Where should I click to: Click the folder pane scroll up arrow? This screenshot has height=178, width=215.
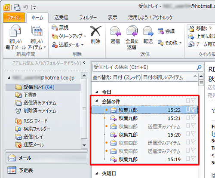coord(84,76)
